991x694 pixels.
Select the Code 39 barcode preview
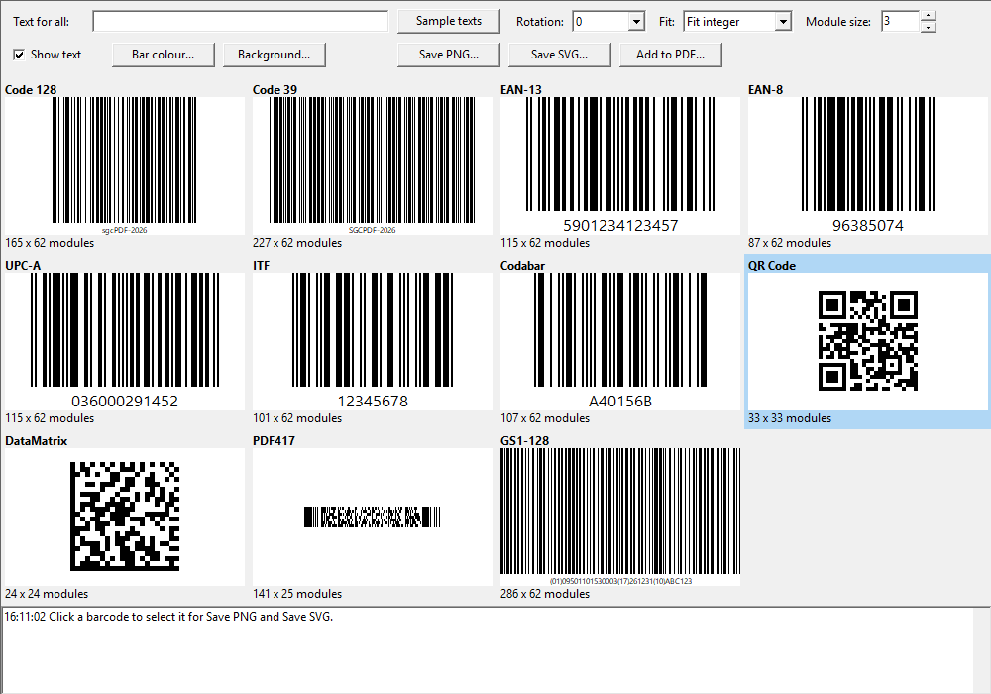(x=373, y=167)
